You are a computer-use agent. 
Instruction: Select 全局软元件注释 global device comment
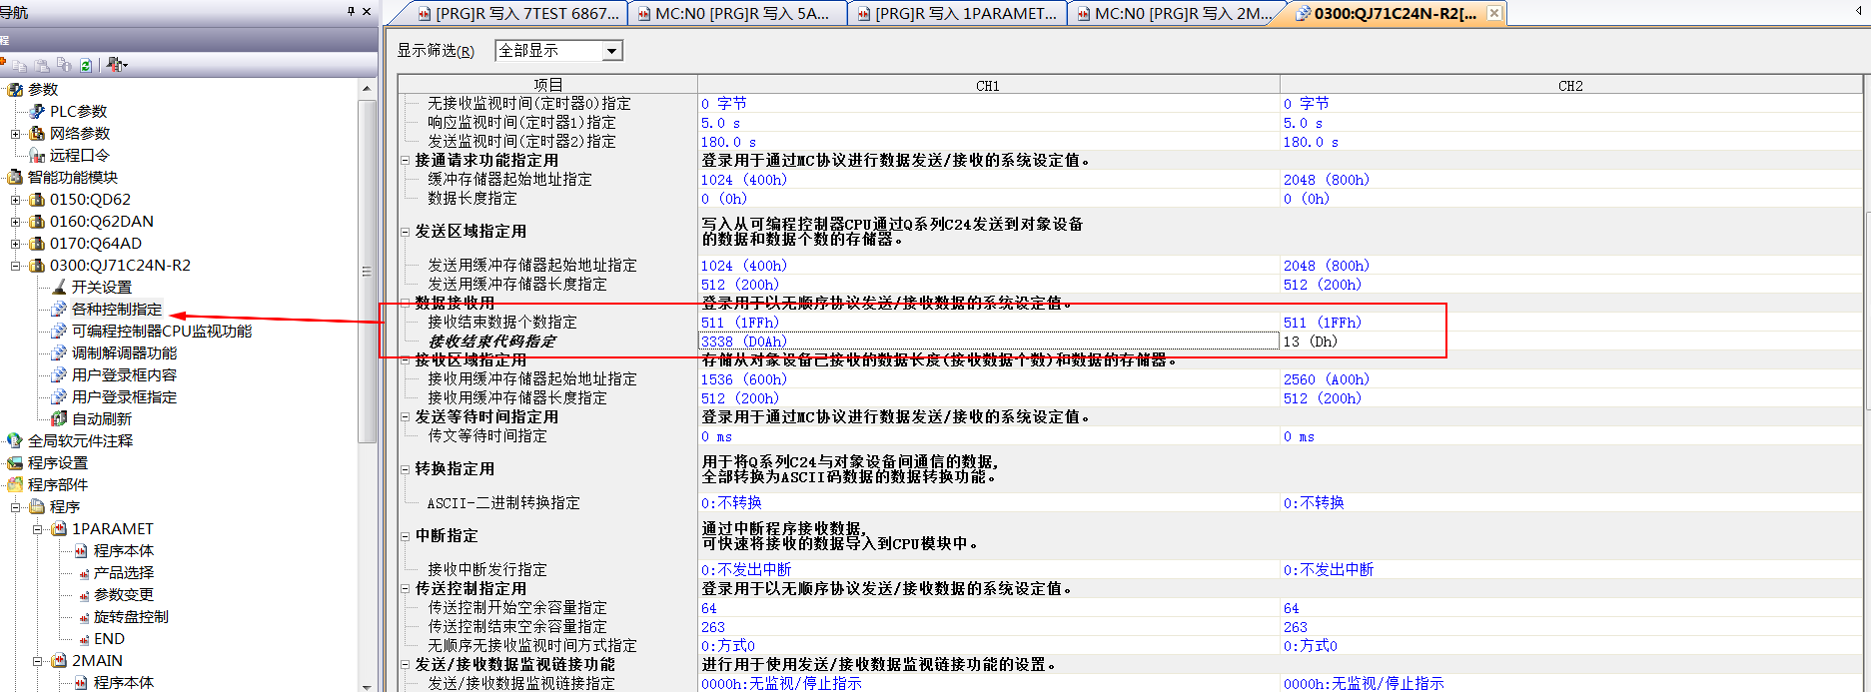tap(80, 440)
